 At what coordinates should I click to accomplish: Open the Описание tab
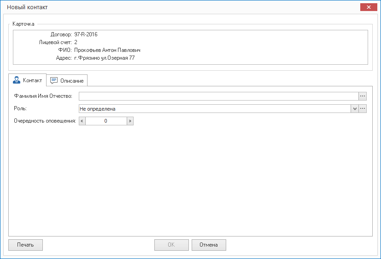[67, 81]
